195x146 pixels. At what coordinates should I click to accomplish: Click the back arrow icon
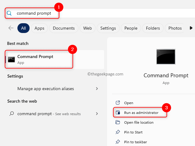[11, 28]
